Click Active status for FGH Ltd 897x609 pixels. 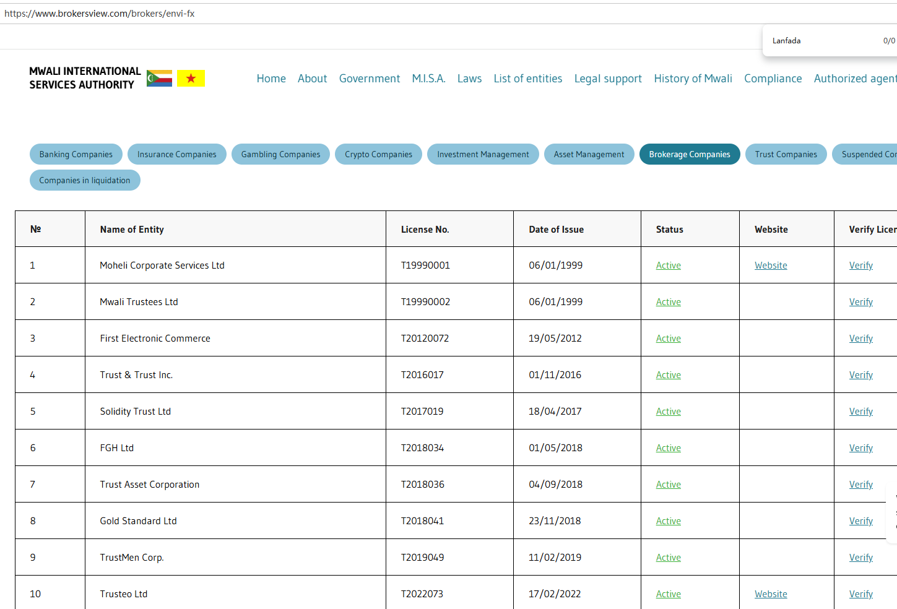click(668, 448)
